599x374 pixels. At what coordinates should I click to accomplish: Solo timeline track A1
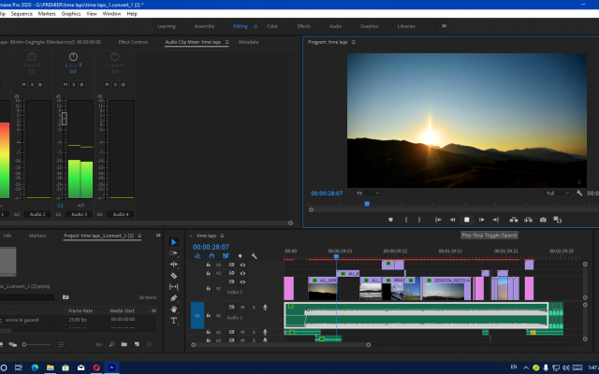[254, 308]
